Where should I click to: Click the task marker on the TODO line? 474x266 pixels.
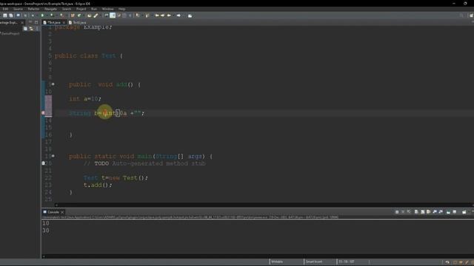coord(43,163)
